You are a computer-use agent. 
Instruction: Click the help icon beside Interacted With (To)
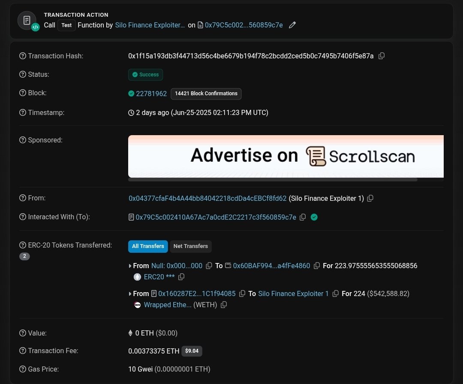[x=23, y=217]
